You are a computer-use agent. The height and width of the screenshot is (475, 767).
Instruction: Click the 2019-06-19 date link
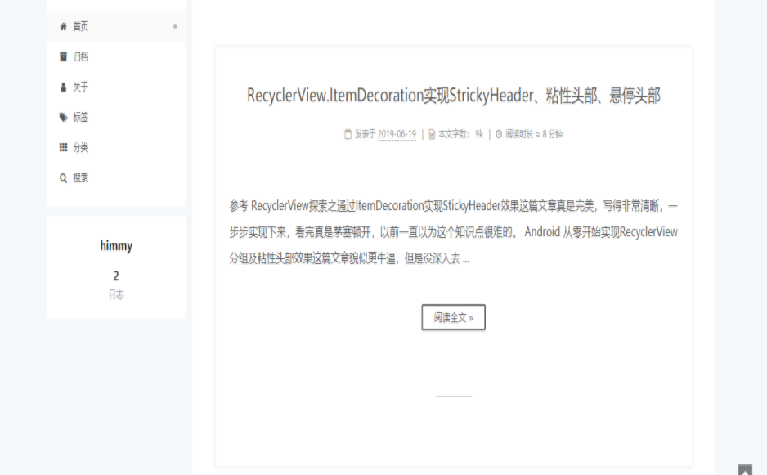[x=396, y=133]
